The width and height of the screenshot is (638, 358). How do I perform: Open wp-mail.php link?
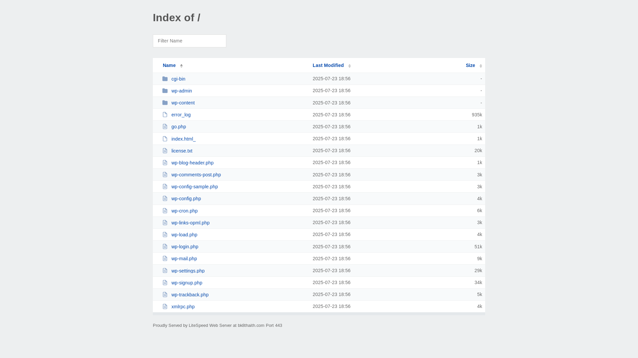coord(184,259)
